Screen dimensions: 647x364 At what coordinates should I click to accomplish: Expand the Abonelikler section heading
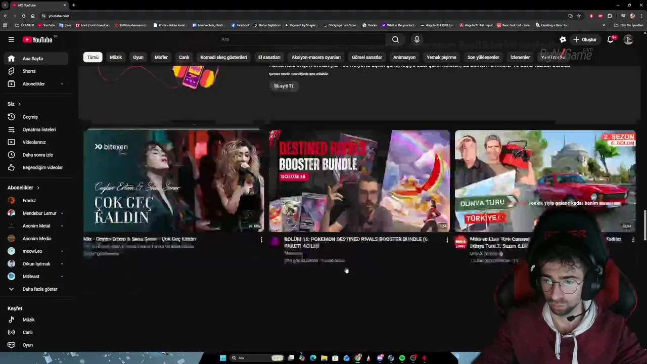coord(23,188)
